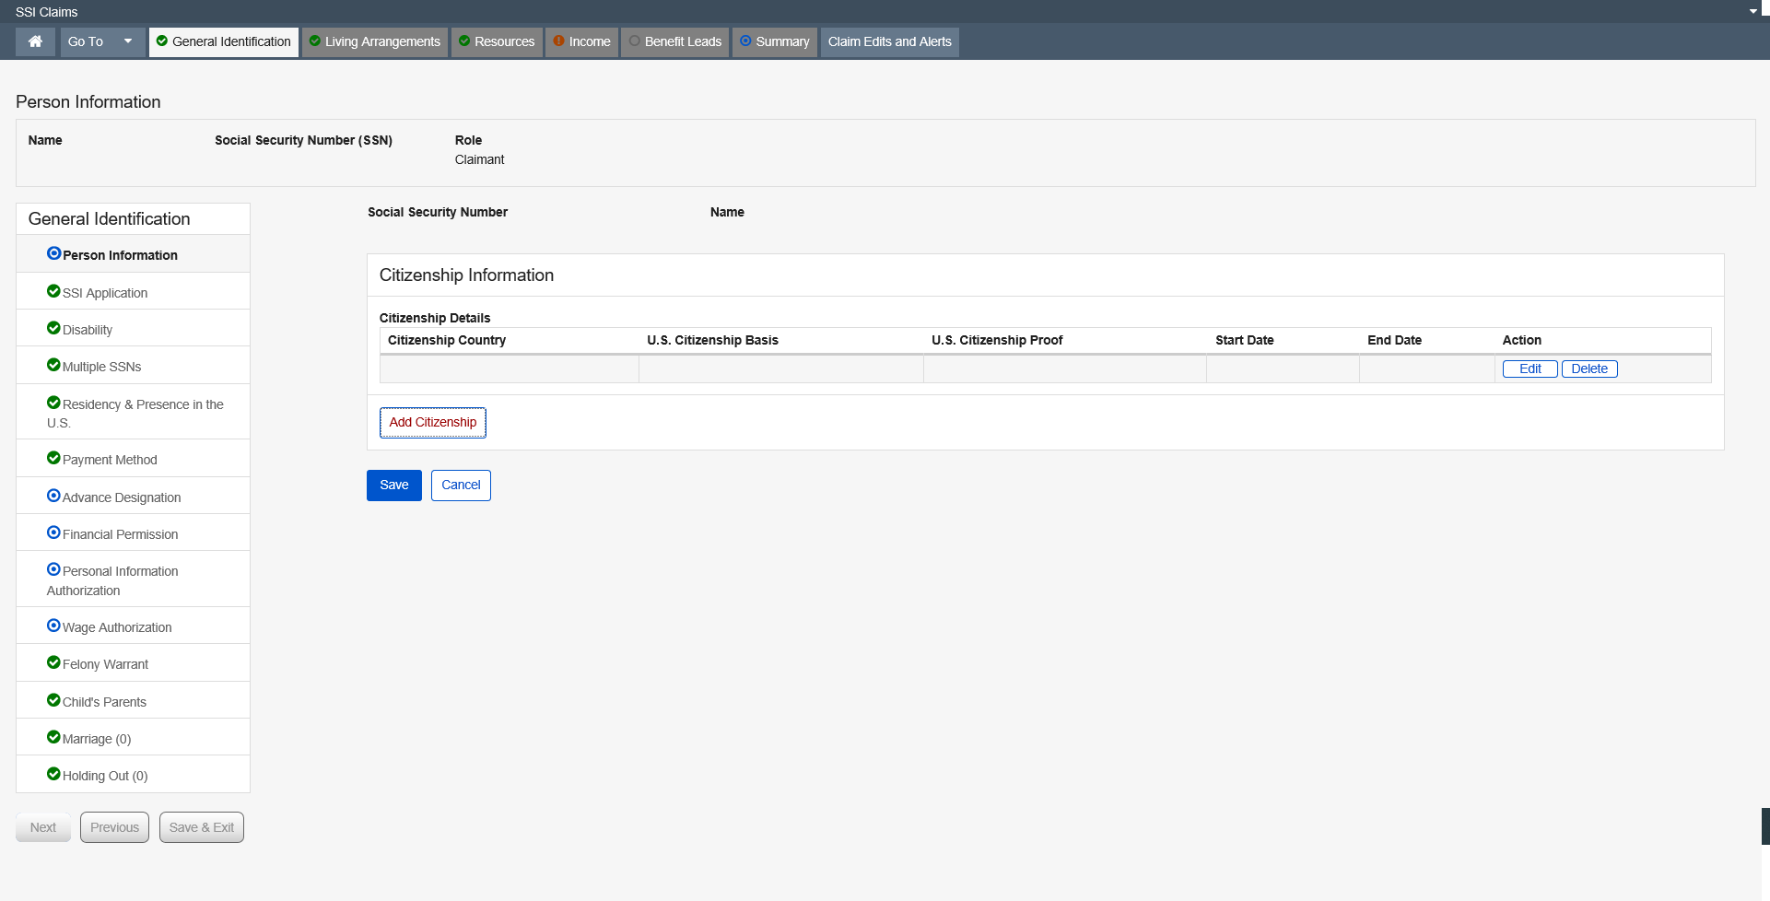This screenshot has height=901, width=1770.
Task: Expand the top-right SSI Claims caret menu
Action: coord(1752,11)
